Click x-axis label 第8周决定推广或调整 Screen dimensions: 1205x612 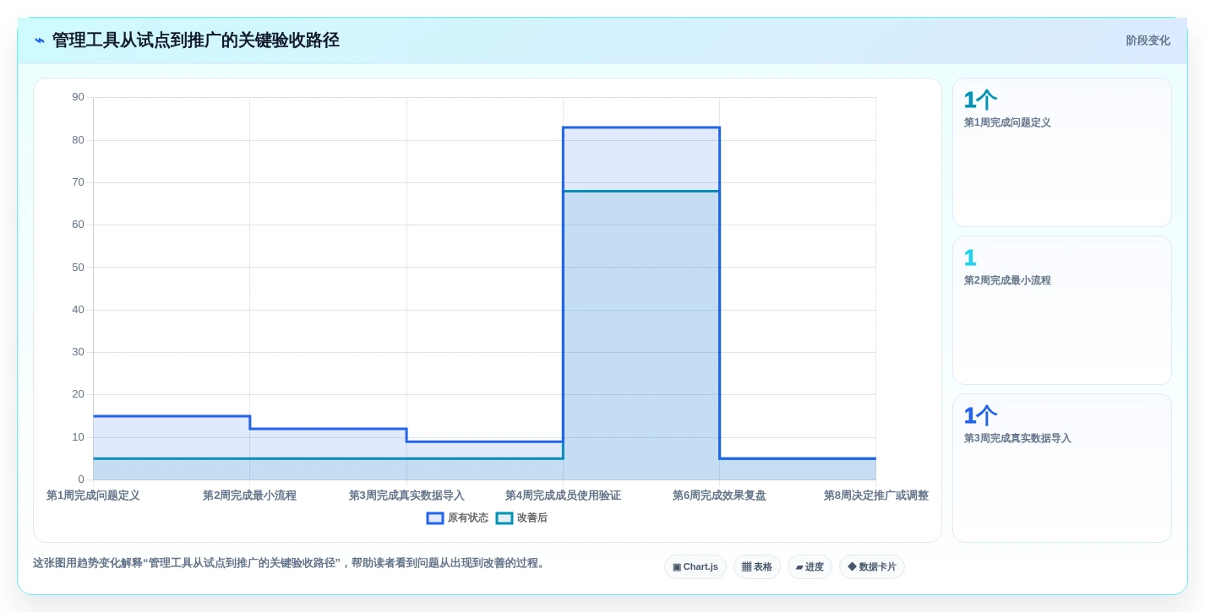pyautogui.click(x=876, y=496)
